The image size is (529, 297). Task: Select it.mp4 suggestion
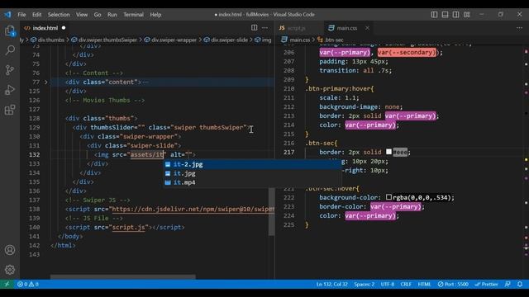252,182
